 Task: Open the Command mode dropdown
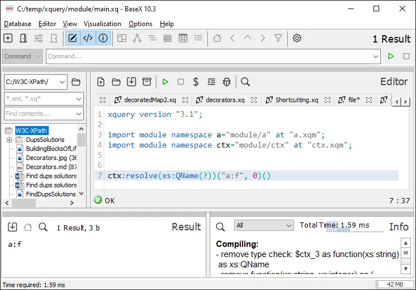(22, 56)
